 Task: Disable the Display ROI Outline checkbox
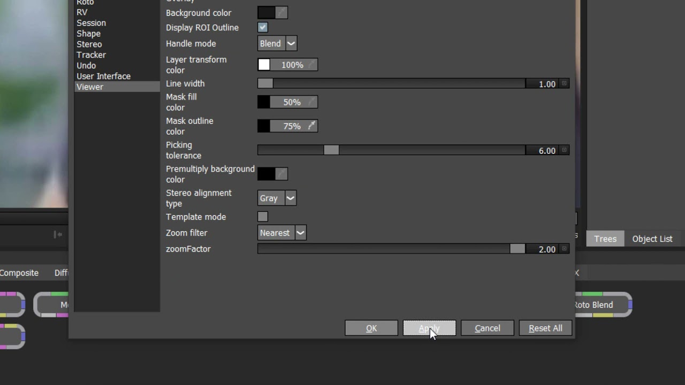262,27
